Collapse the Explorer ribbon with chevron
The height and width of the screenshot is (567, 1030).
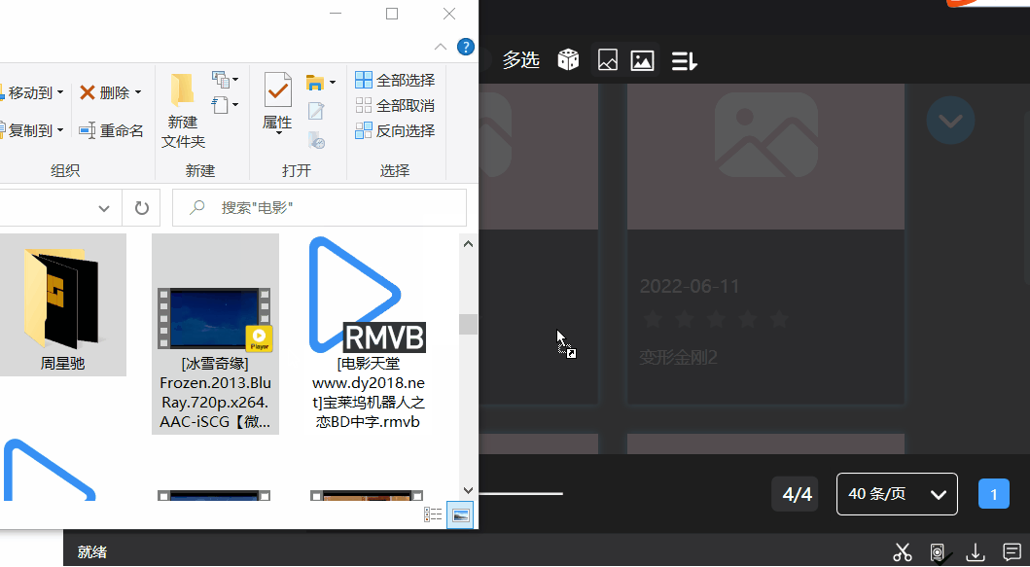(x=441, y=47)
